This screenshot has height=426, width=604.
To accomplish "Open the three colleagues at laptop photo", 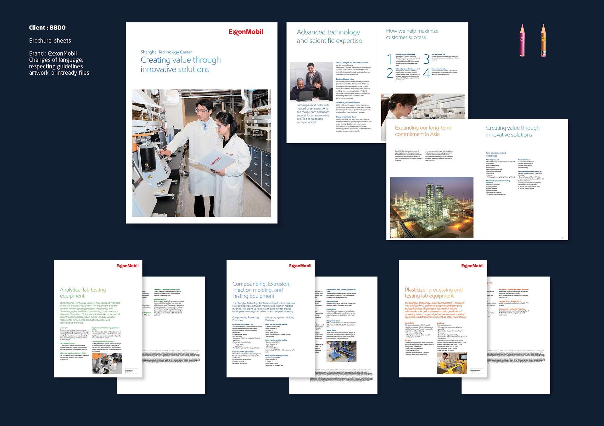I will 311,82.
